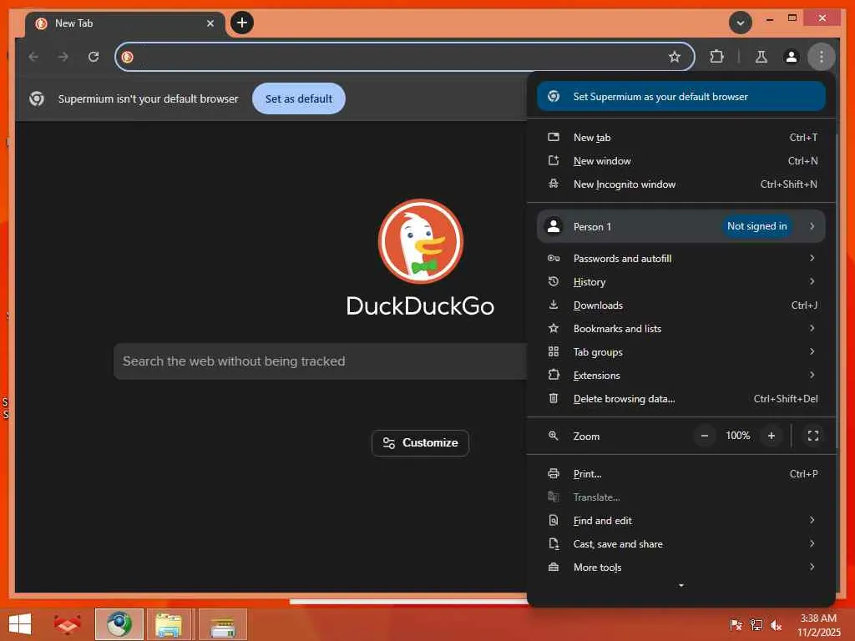Expand the Extensions submenu in menu
This screenshot has width=855, height=641.
pyautogui.click(x=681, y=376)
